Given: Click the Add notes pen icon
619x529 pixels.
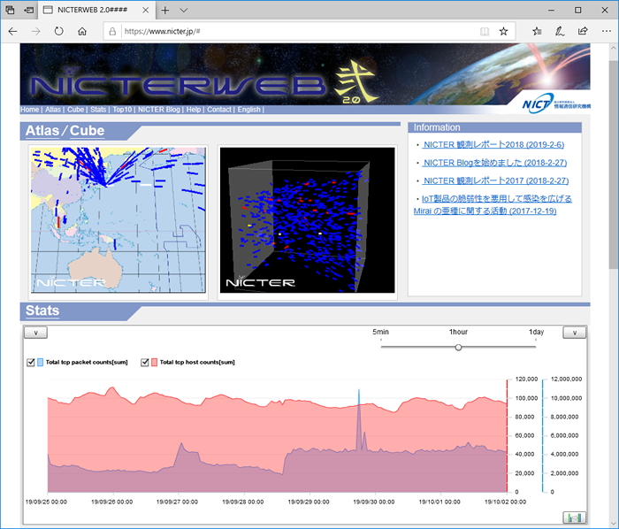Looking at the screenshot, I should pos(560,31).
